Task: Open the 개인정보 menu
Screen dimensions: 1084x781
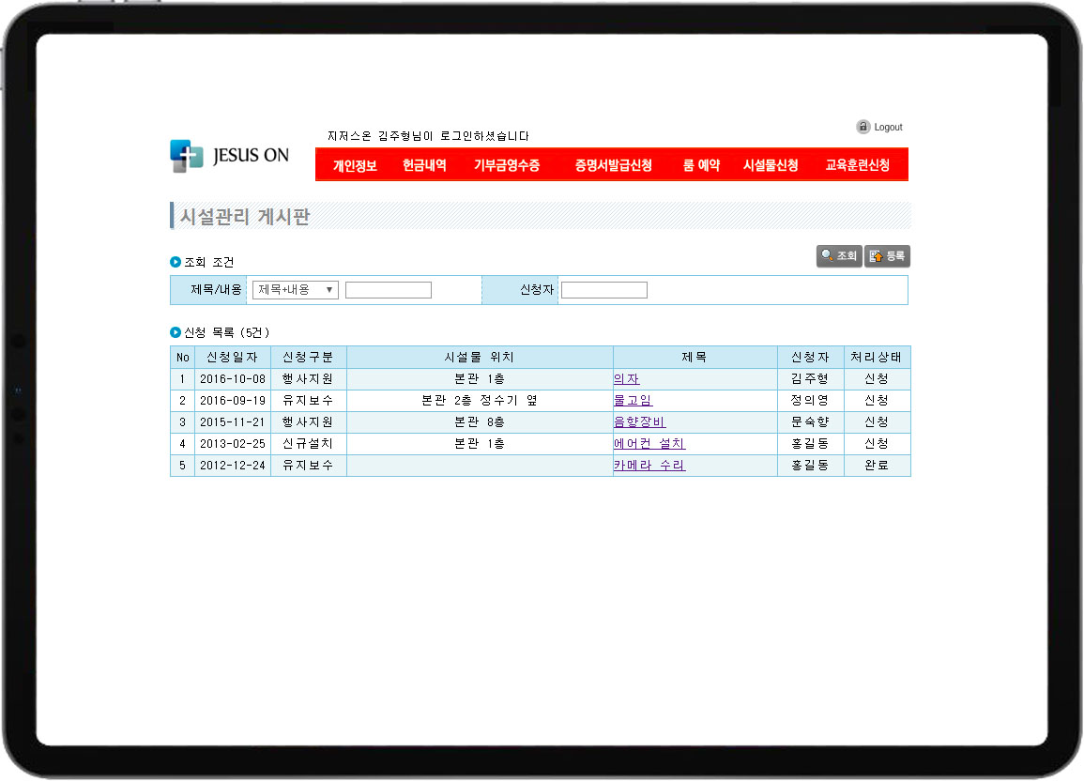Action: point(355,165)
